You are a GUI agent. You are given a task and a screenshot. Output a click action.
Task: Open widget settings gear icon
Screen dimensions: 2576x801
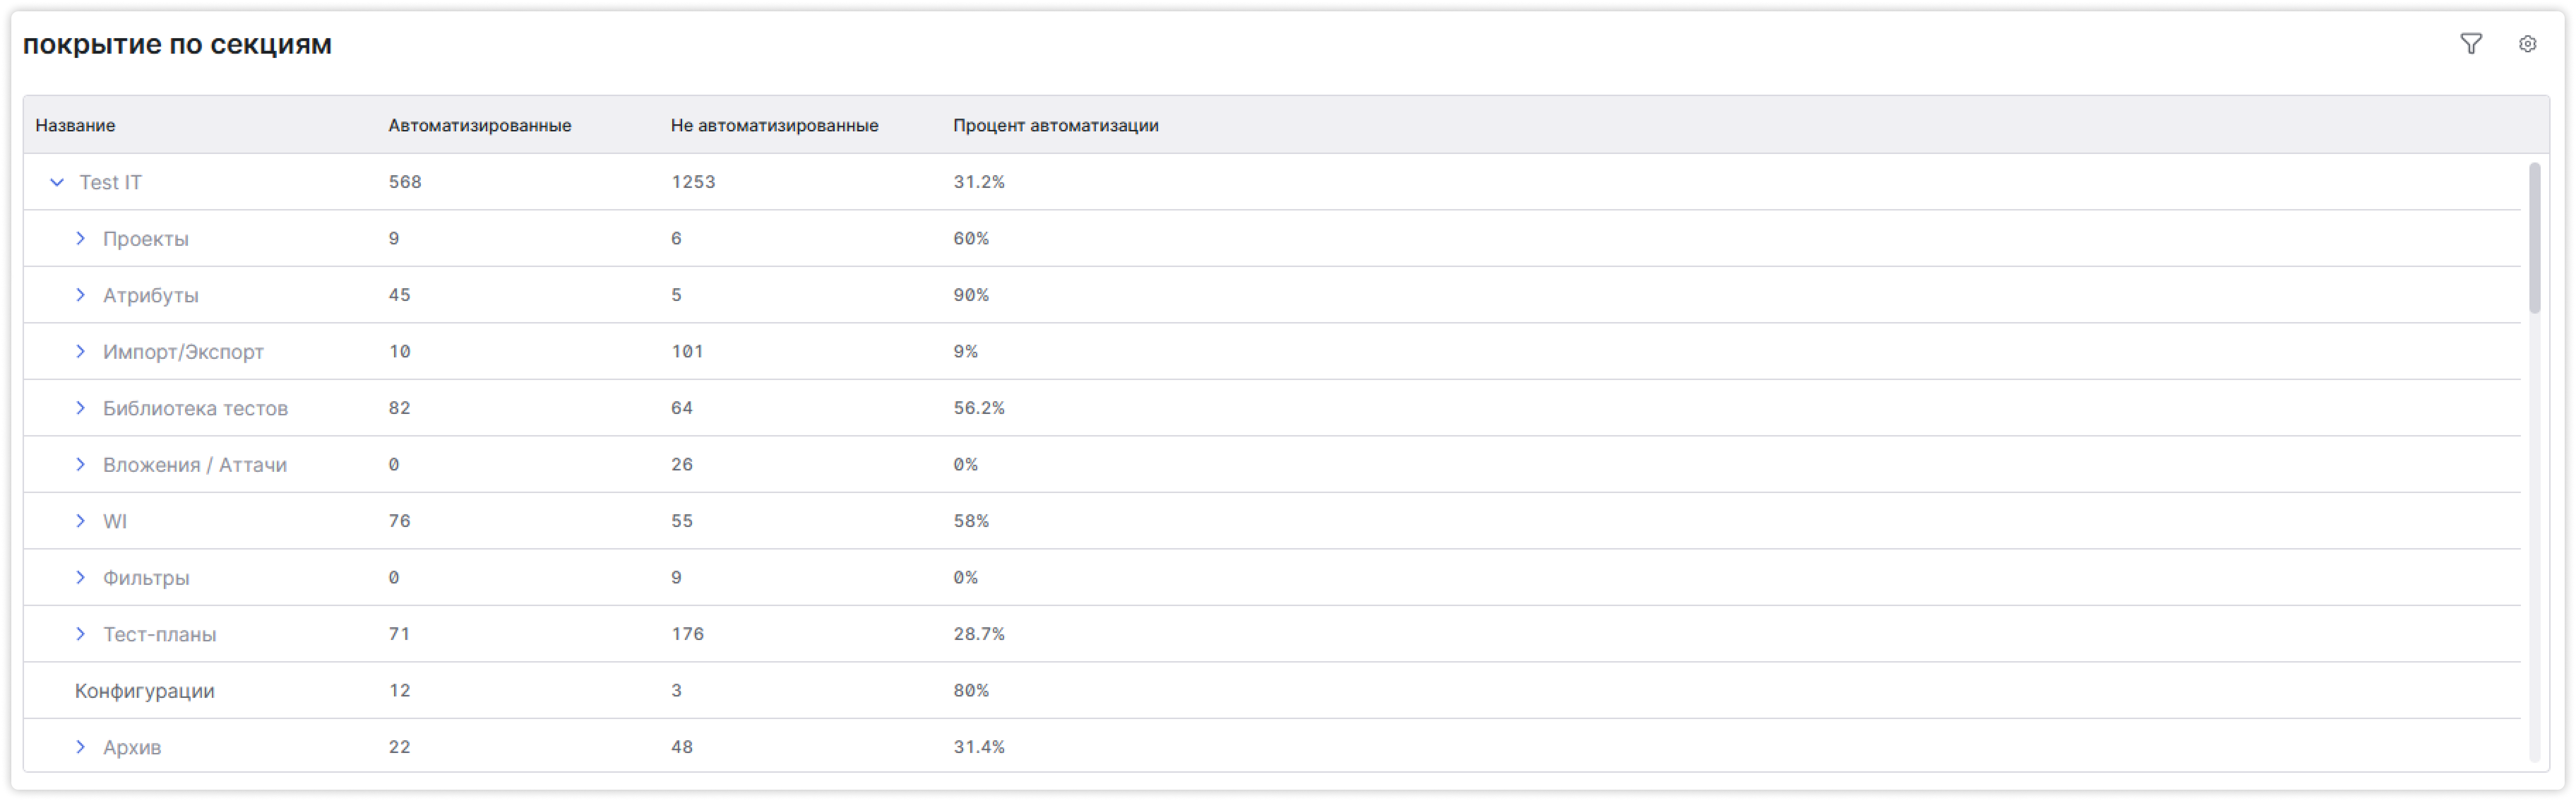tap(2527, 44)
